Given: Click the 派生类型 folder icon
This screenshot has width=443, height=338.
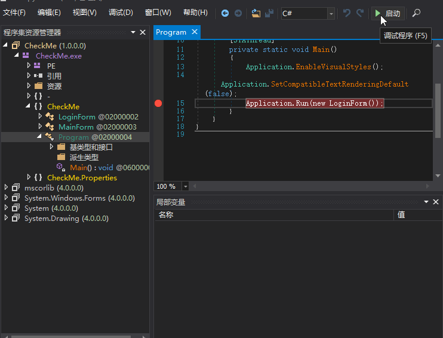Looking at the screenshot, I should point(61,157).
